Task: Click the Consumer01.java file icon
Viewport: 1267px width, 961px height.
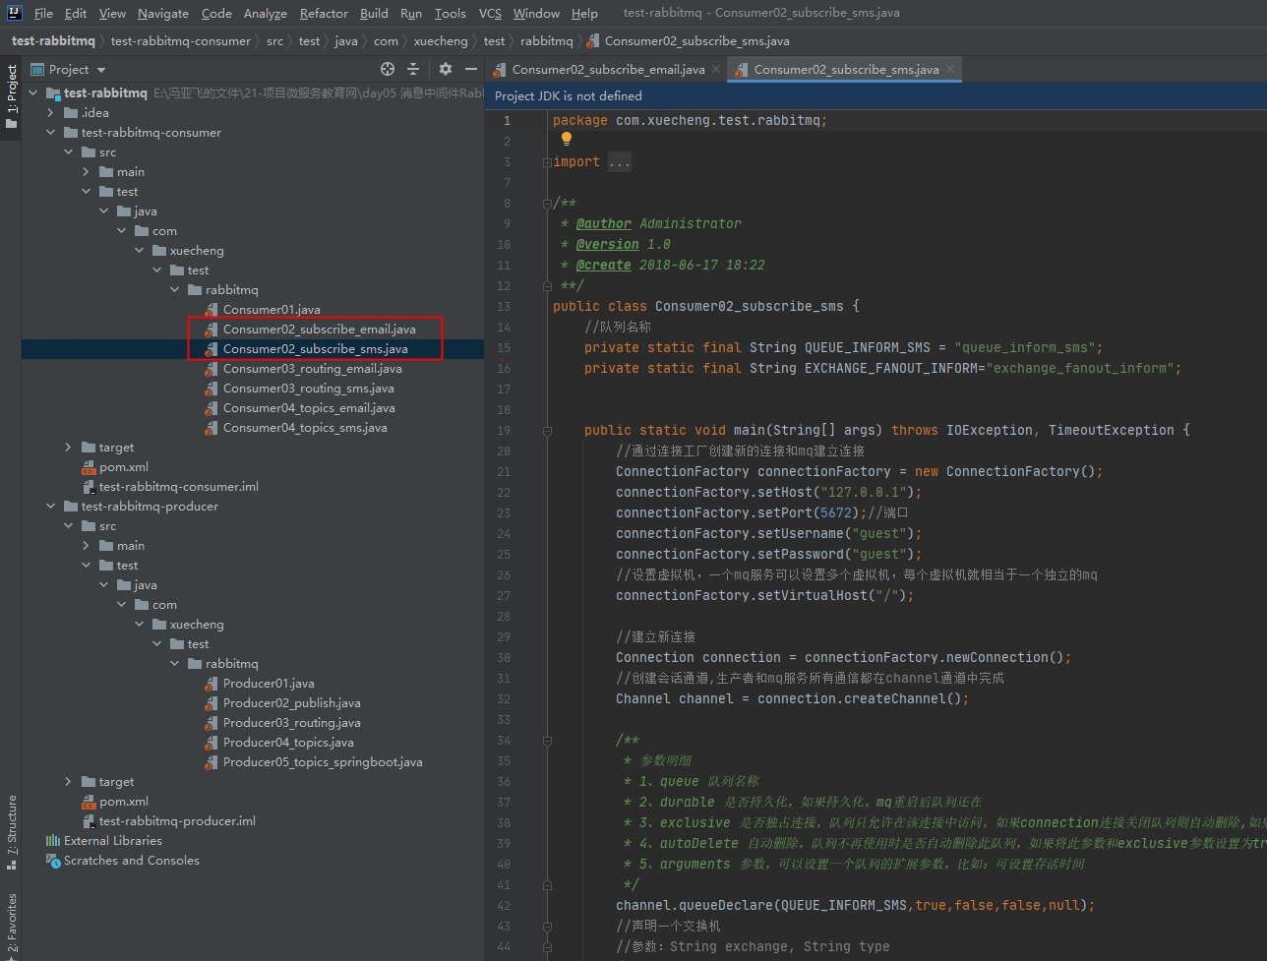Action: point(211,310)
